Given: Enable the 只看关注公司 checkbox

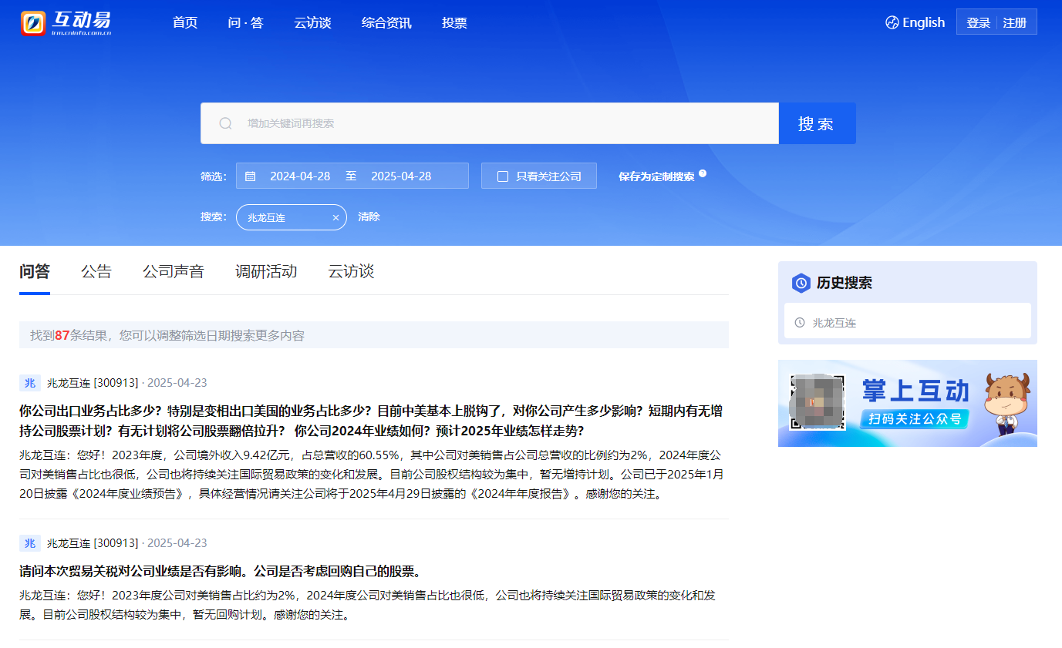Looking at the screenshot, I should (503, 176).
